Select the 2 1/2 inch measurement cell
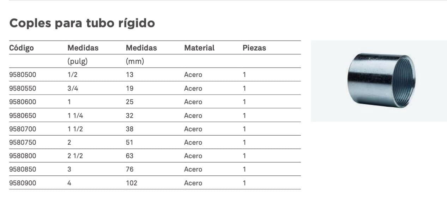Screen dimensions: 447x209 (75, 156)
